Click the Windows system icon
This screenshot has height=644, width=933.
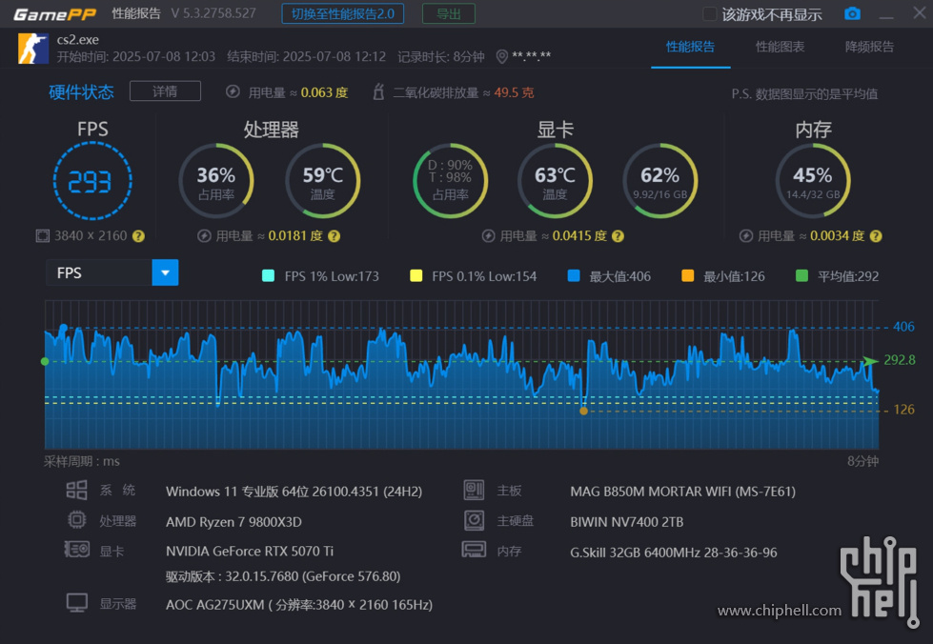(77, 491)
